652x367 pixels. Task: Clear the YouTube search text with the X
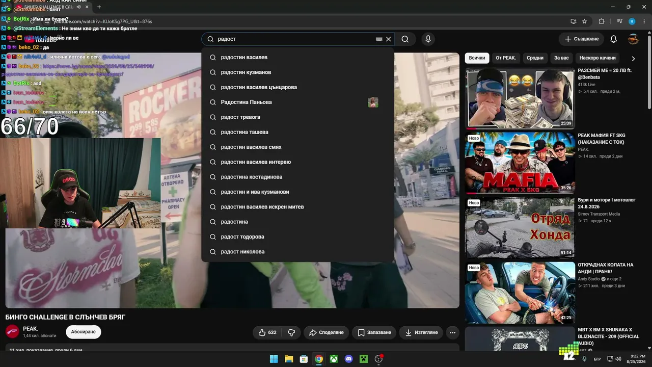[389, 39]
